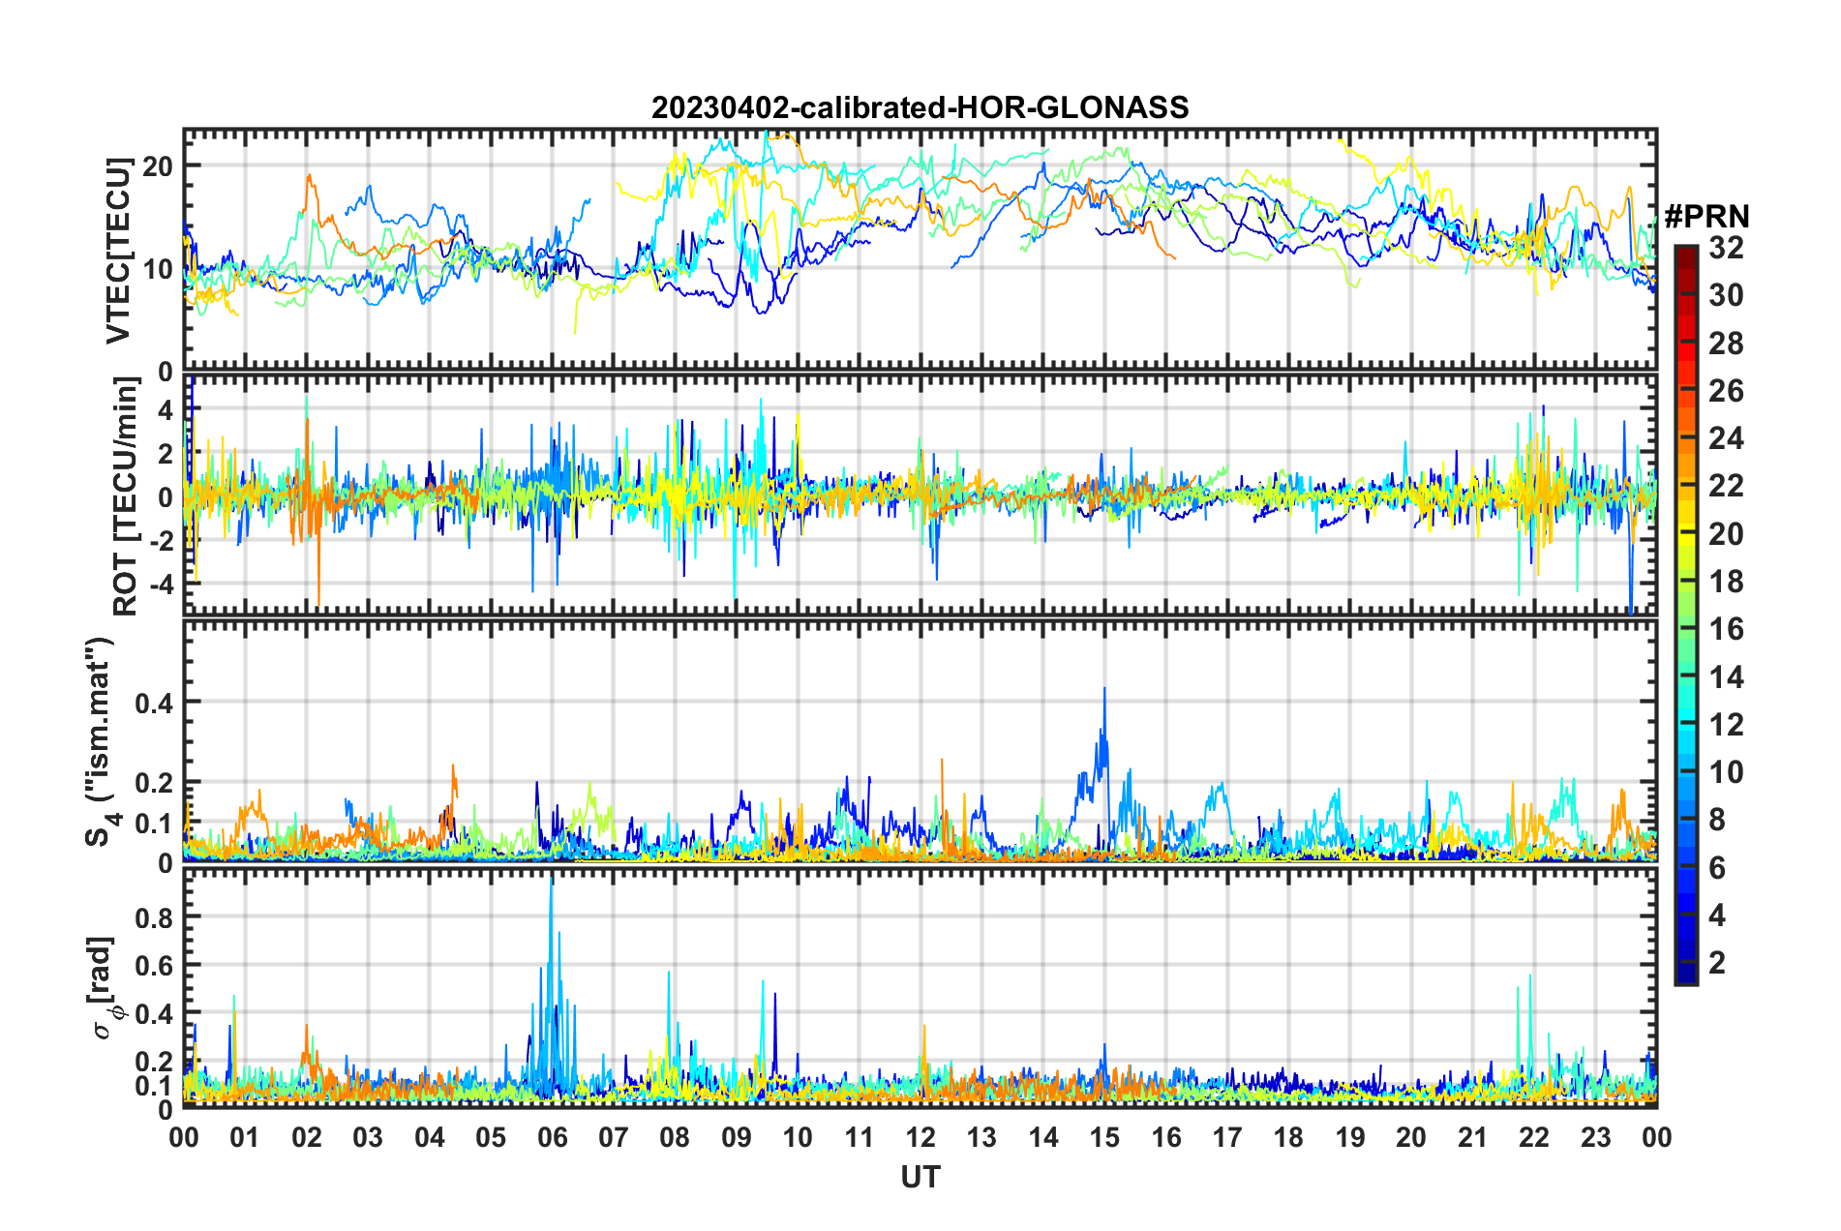Select the 13 hour tick label
The height and width of the screenshot is (1231, 1841).
(x=981, y=1137)
